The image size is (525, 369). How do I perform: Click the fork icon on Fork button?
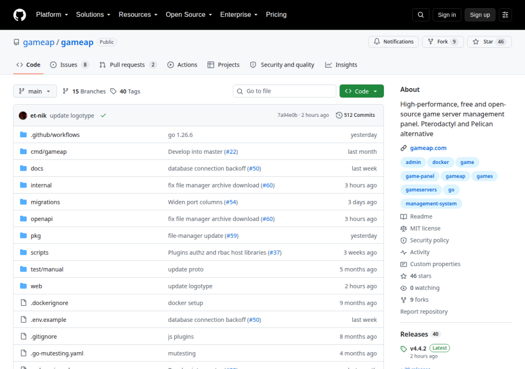(431, 42)
